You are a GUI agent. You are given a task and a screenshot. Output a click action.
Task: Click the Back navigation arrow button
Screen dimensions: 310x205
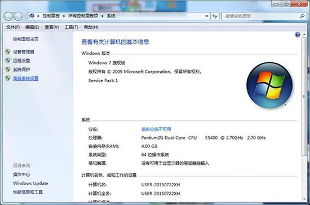(x=8, y=16)
